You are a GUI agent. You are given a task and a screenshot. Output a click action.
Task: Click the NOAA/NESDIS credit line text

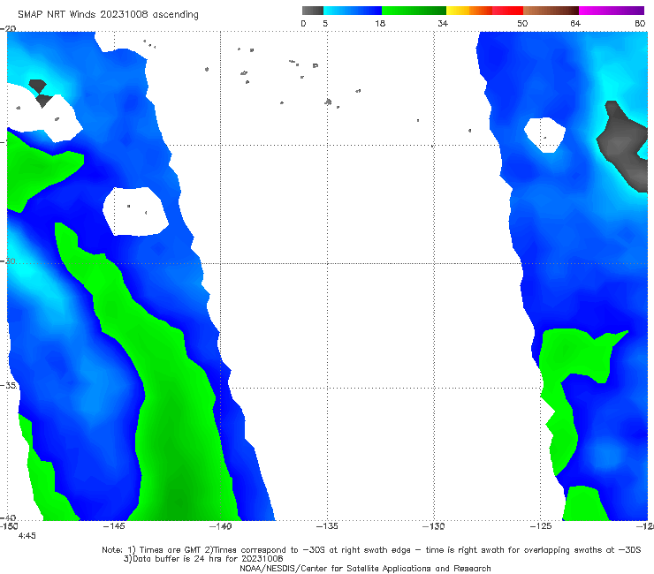(x=365, y=569)
